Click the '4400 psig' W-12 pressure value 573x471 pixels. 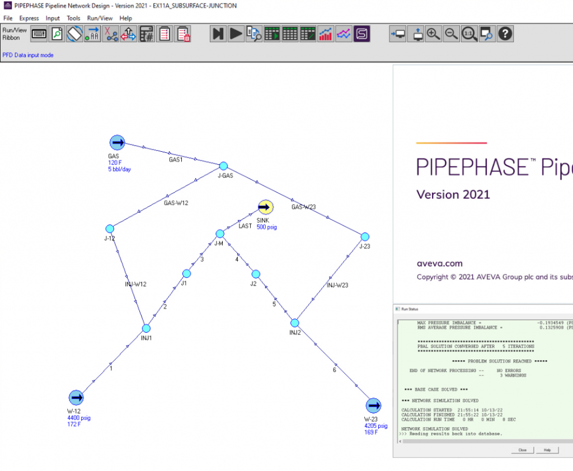coord(79,418)
